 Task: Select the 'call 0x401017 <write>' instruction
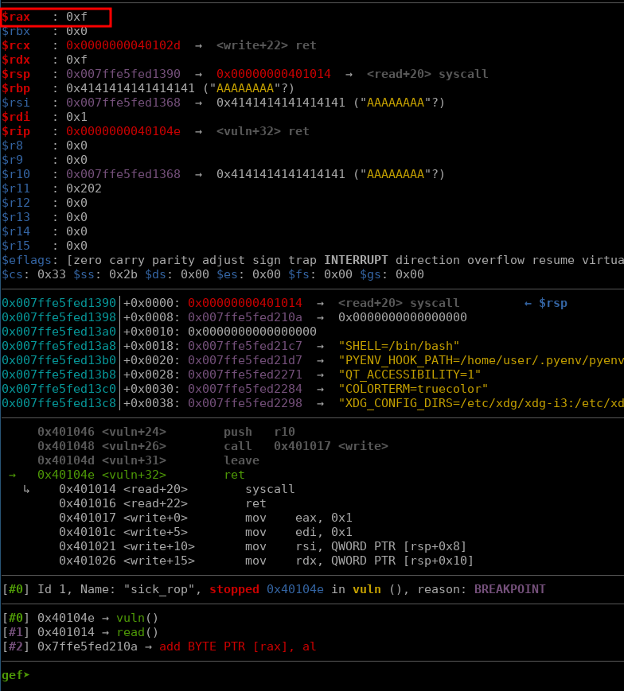coord(306,446)
